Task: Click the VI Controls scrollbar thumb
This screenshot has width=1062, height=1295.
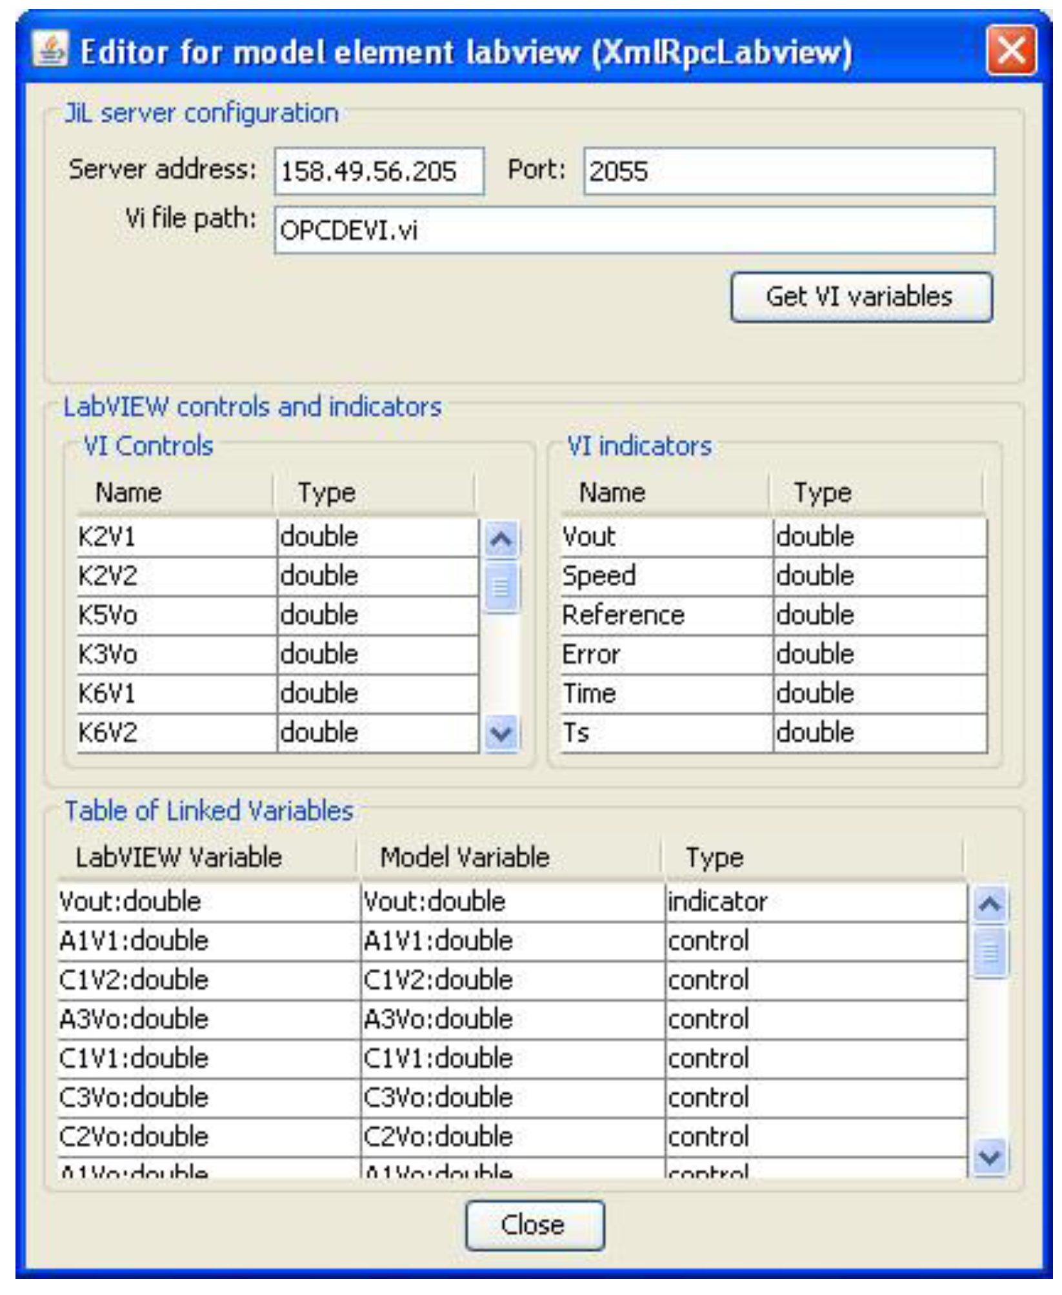Action: point(501,587)
